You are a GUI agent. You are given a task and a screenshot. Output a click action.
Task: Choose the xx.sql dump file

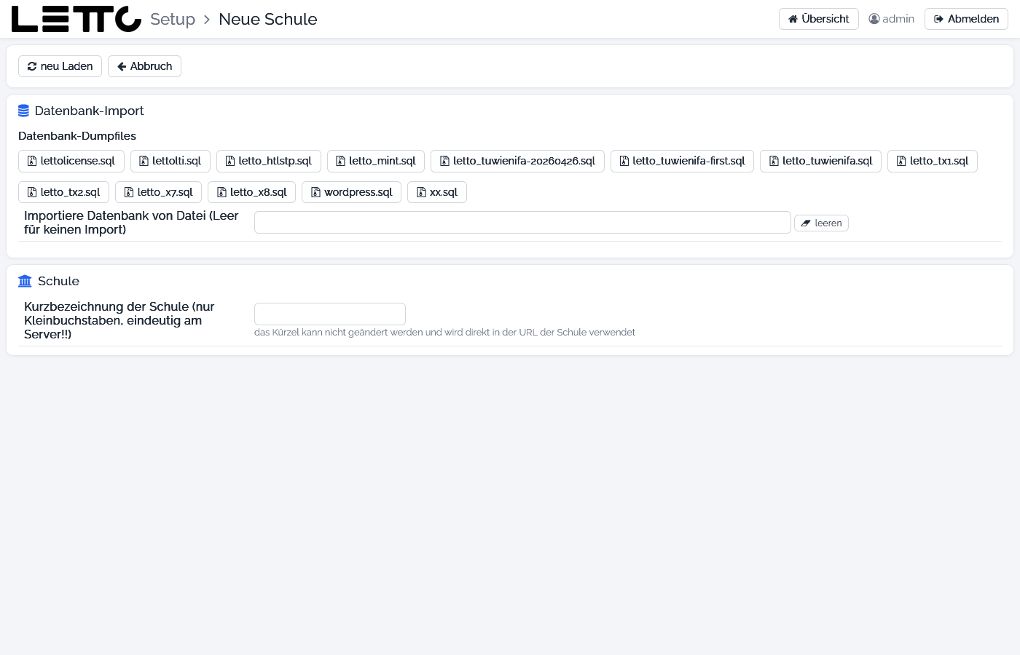point(437,192)
